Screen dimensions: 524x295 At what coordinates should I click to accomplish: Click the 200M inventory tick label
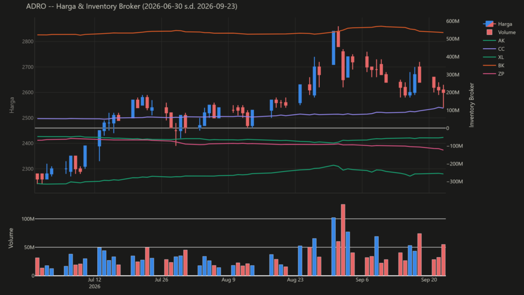tap(453, 93)
